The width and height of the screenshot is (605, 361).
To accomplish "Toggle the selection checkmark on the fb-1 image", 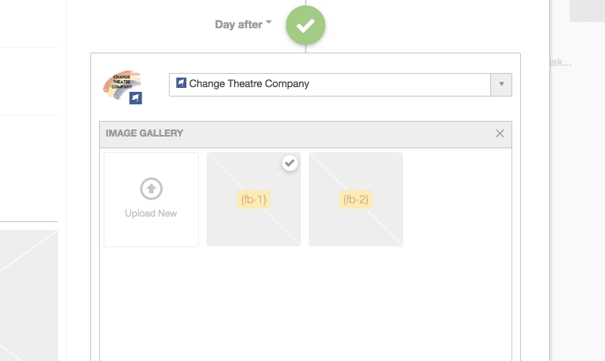I will point(290,163).
